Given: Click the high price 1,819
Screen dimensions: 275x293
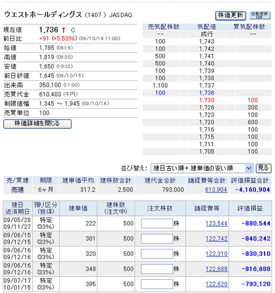Looking at the screenshot, I should click(x=46, y=57).
